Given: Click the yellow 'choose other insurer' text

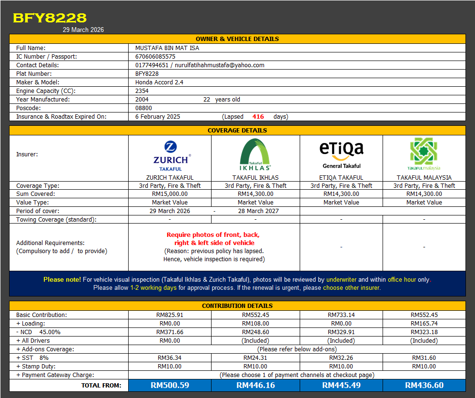Looking at the screenshot, I should point(352,288).
